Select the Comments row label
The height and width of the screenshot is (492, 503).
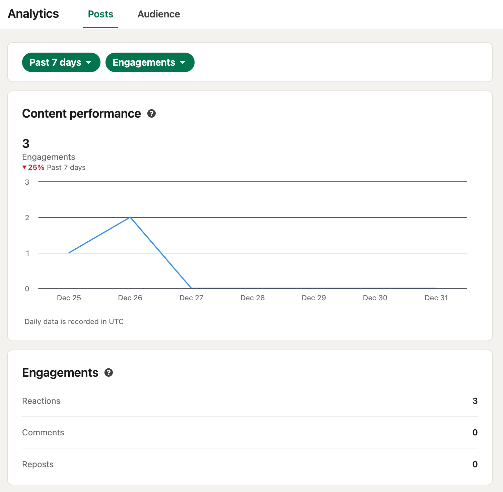[43, 432]
